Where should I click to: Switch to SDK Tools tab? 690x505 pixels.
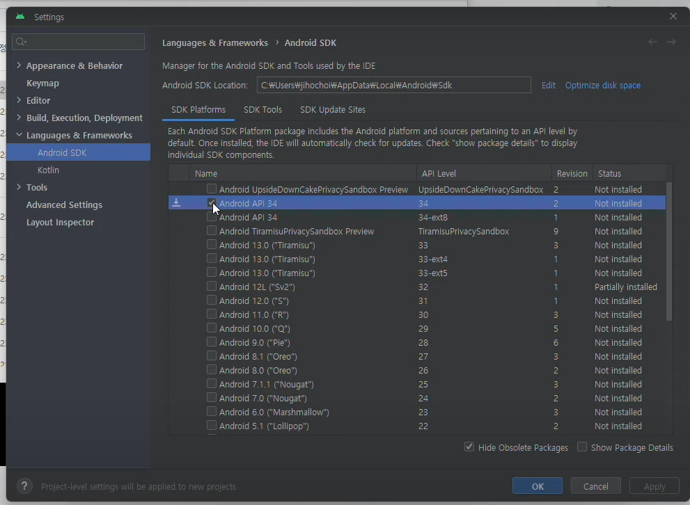(262, 110)
